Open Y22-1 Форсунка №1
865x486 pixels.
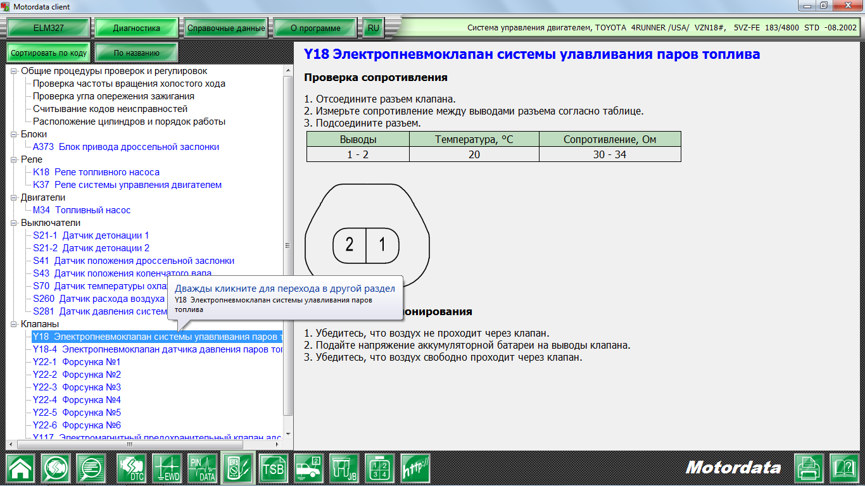coord(77,362)
